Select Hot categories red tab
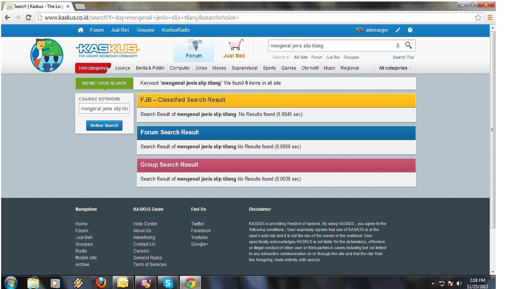The width and height of the screenshot is (513, 289). [x=93, y=68]
